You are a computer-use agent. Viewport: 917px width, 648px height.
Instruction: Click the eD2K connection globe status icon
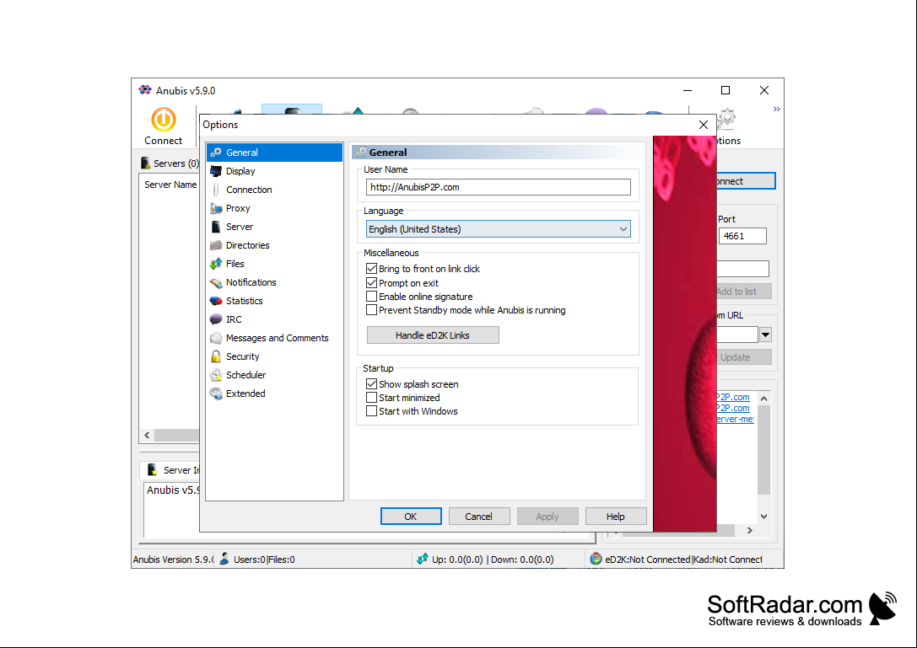(596, 560)
